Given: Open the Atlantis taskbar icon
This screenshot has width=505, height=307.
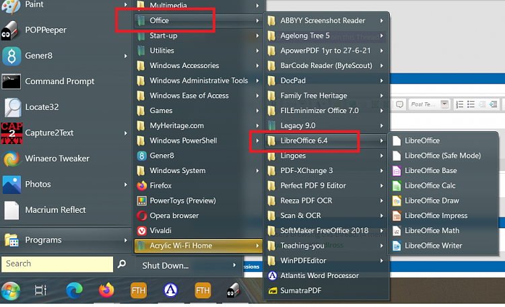Looking at the screenshot, I should coord(171,291).
